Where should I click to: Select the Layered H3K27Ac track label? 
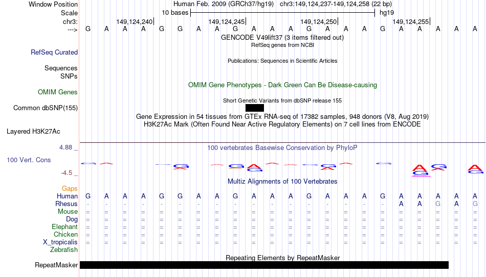(33, 132)
